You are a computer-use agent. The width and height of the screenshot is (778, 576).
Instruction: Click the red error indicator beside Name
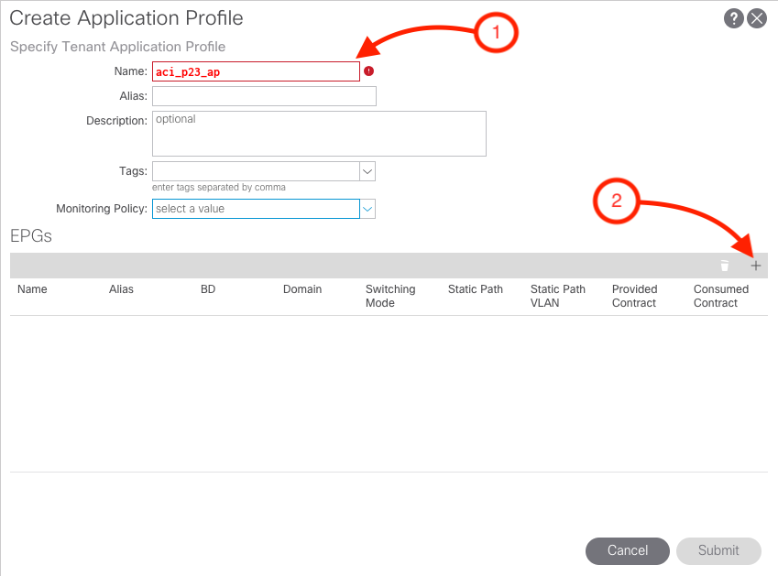(368, 71)
